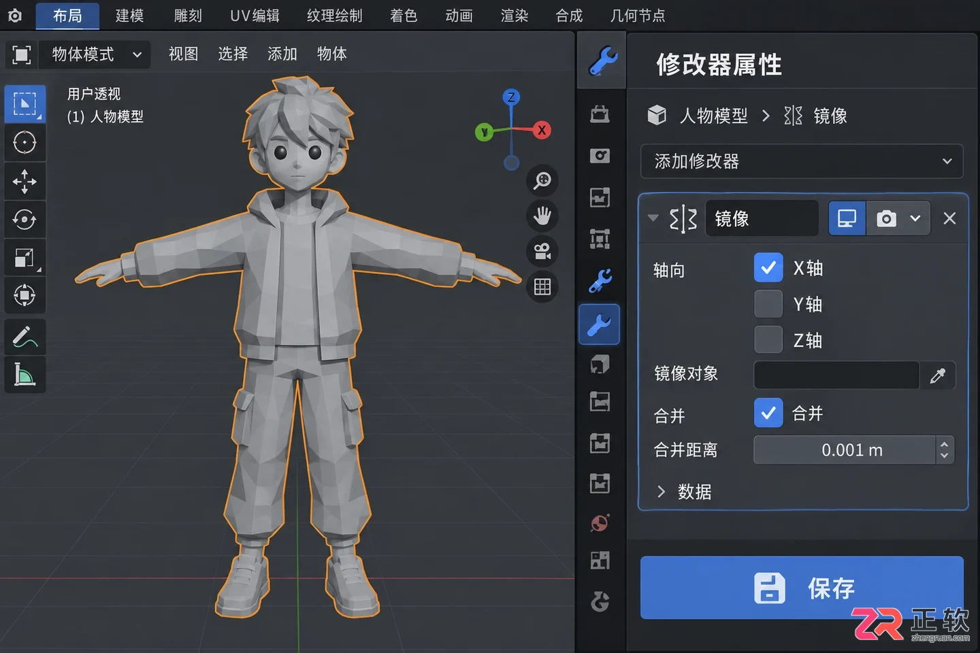Open the 物体模式 mode dropdown
Screen dimensions: 980x653
[x=96, y=54]
